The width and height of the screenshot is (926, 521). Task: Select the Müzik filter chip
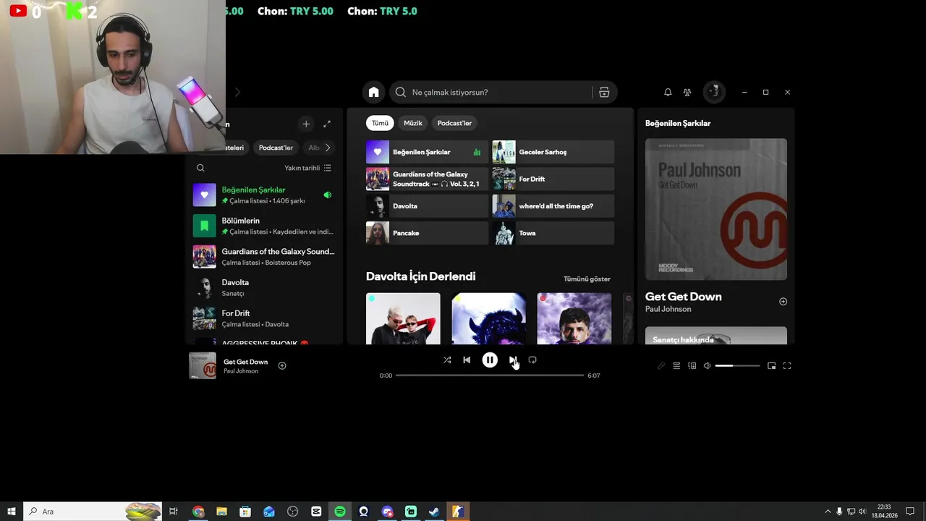click(x=413, y=123)
